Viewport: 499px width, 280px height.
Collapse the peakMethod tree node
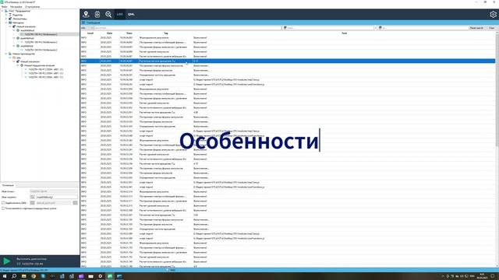tap(14, 38)
